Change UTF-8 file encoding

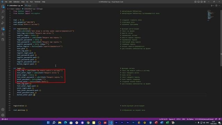tap(178, 119)
